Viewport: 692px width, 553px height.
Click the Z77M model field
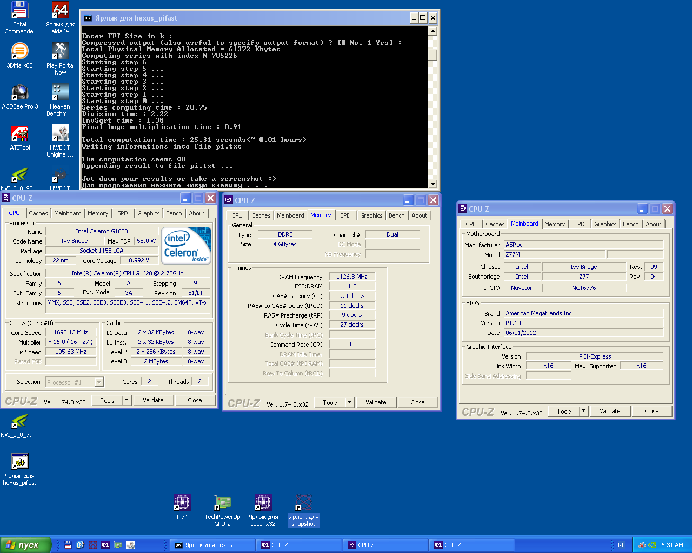(555, 254)
